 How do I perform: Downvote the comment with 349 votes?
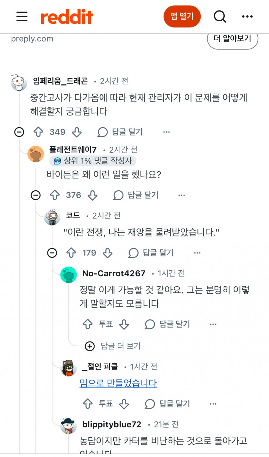(77, 132)
